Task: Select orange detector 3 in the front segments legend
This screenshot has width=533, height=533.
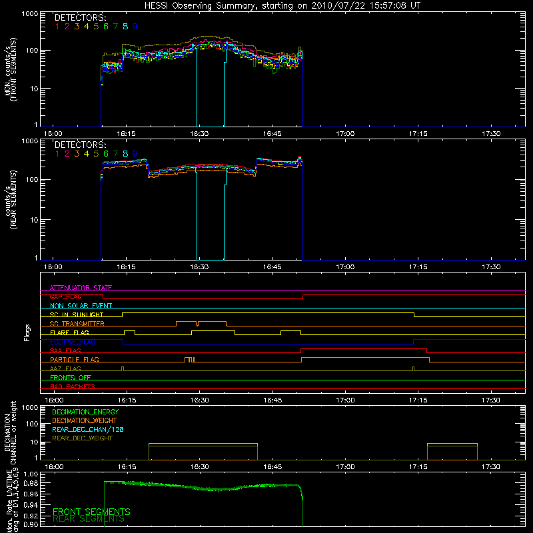Action: (x=77, y=27)
